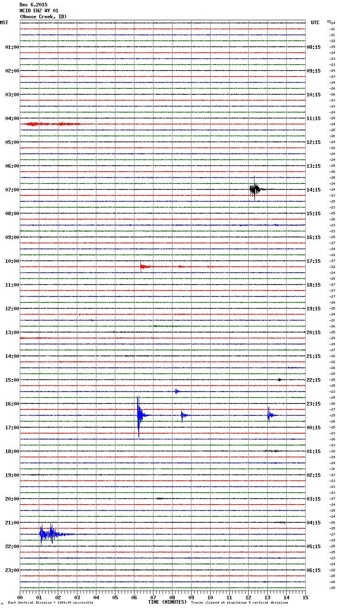Click the 'Traces clipped at plus/minus 5' note

point(239,602)
